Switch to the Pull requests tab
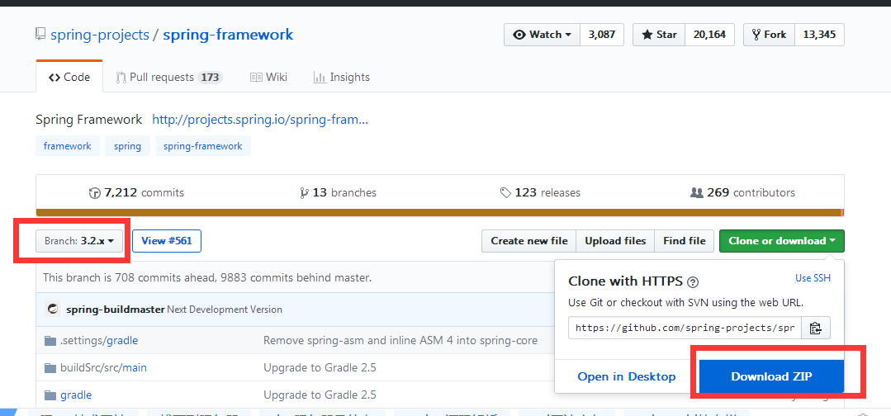The height and width of the screenshot is (416, 891). click(168, 77)
